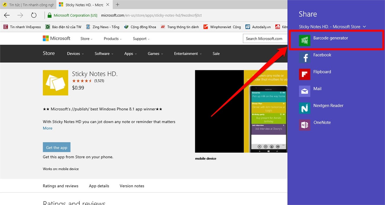385x205 pixels.
Task: Open the Entertainment menu
Action: (188, 54)
